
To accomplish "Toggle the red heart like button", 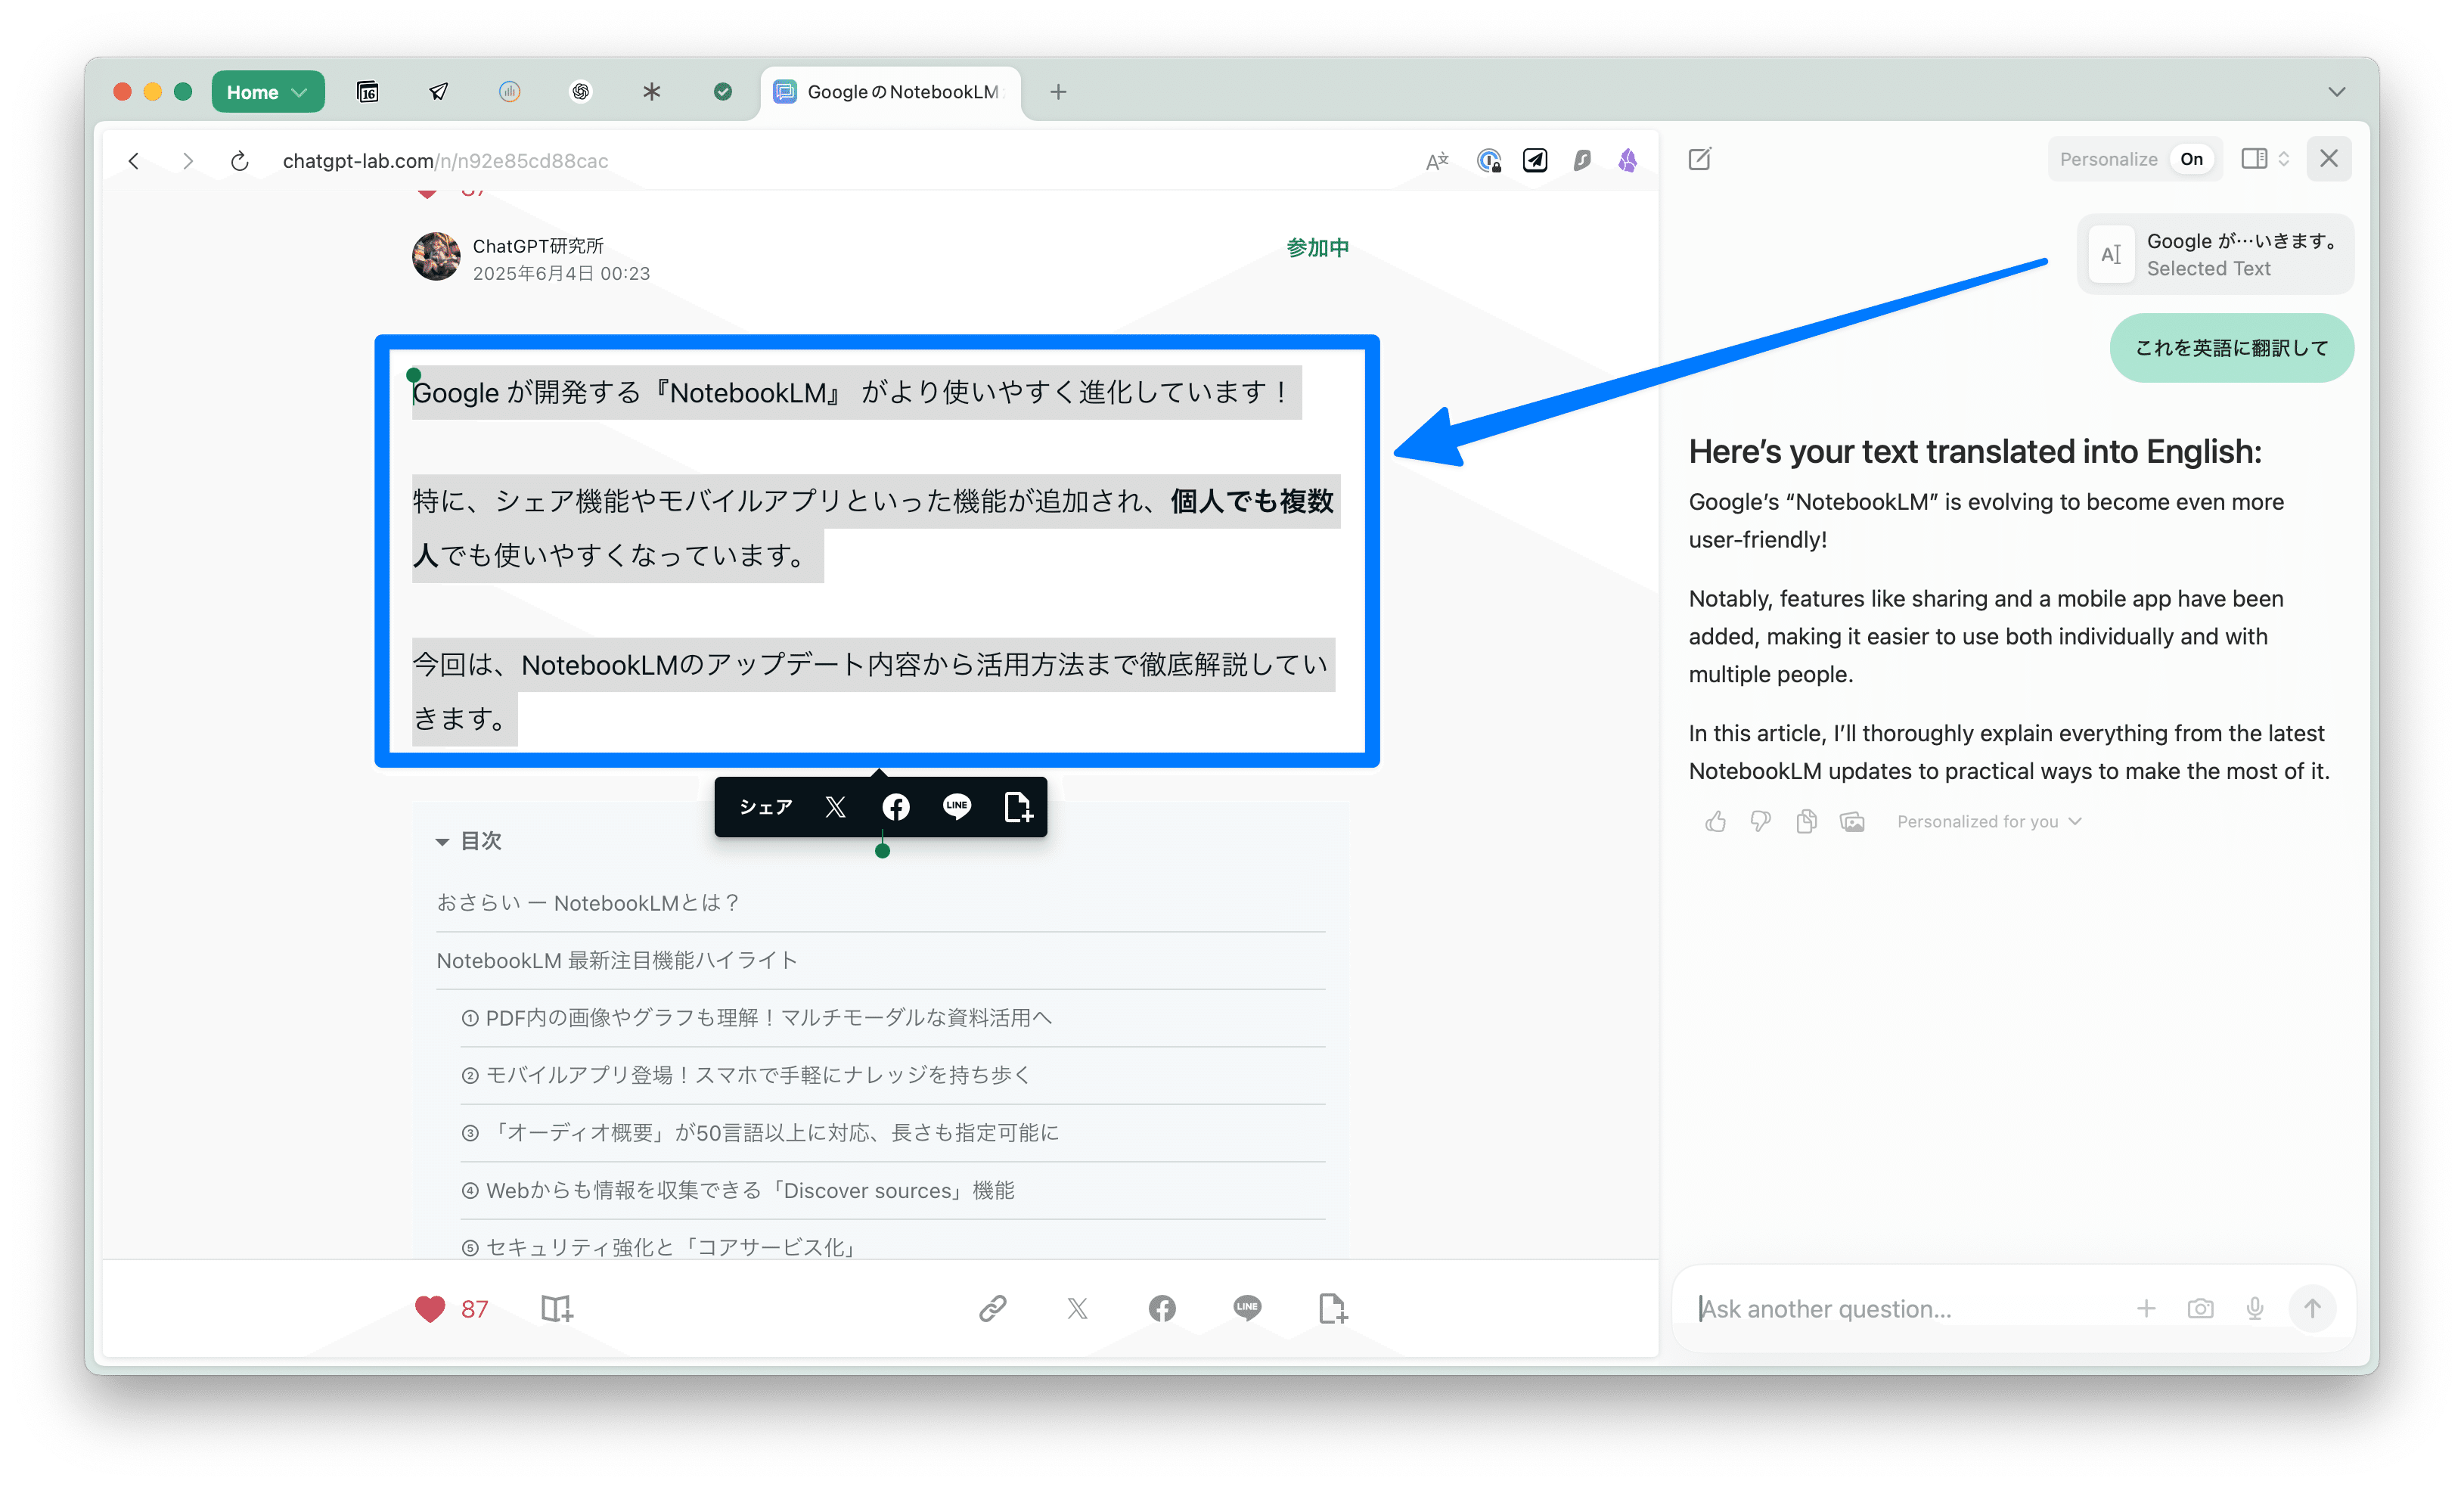I will coord(430,1308).
